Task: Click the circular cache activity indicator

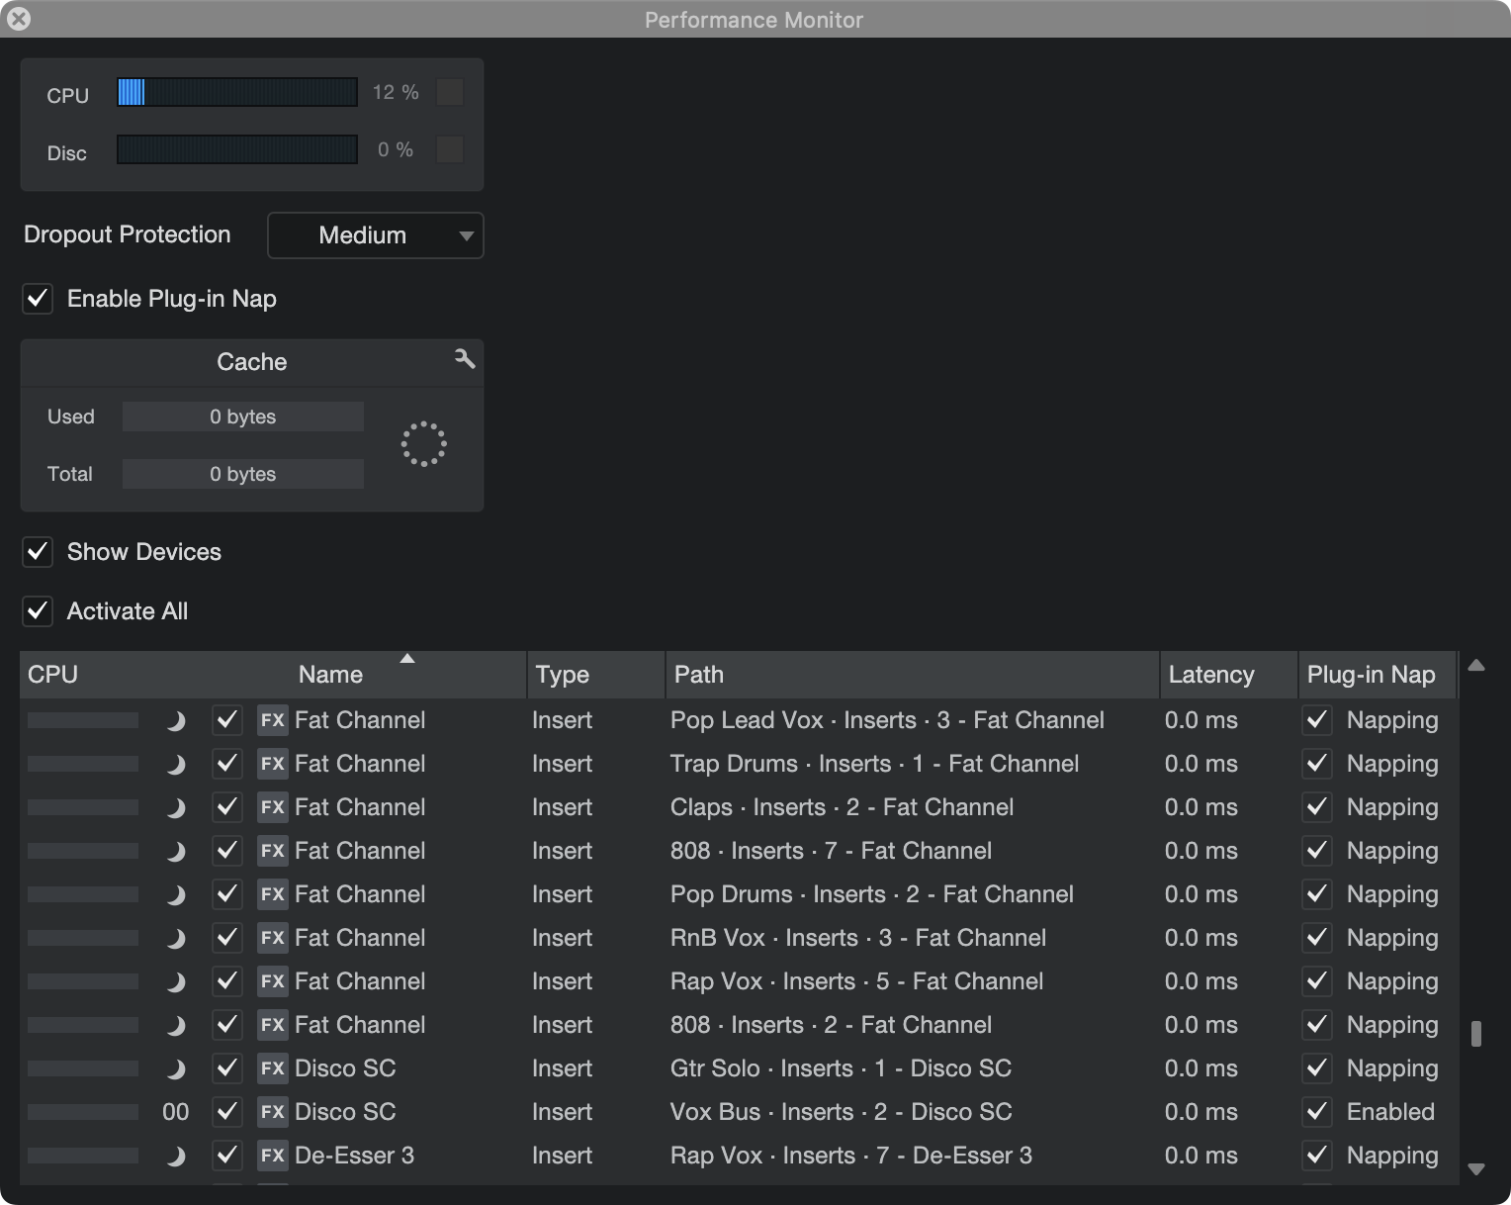Action: pos(423,444)
